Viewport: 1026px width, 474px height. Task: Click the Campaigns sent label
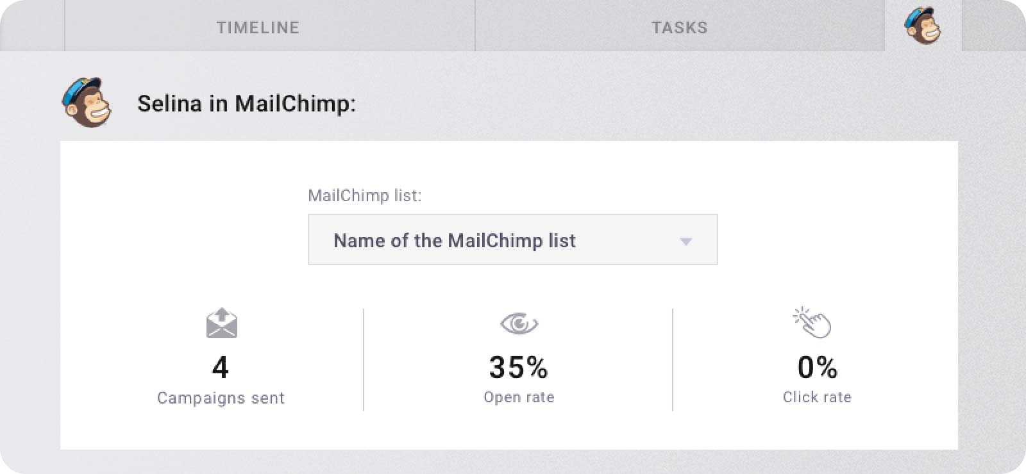(x=221, y=398)
